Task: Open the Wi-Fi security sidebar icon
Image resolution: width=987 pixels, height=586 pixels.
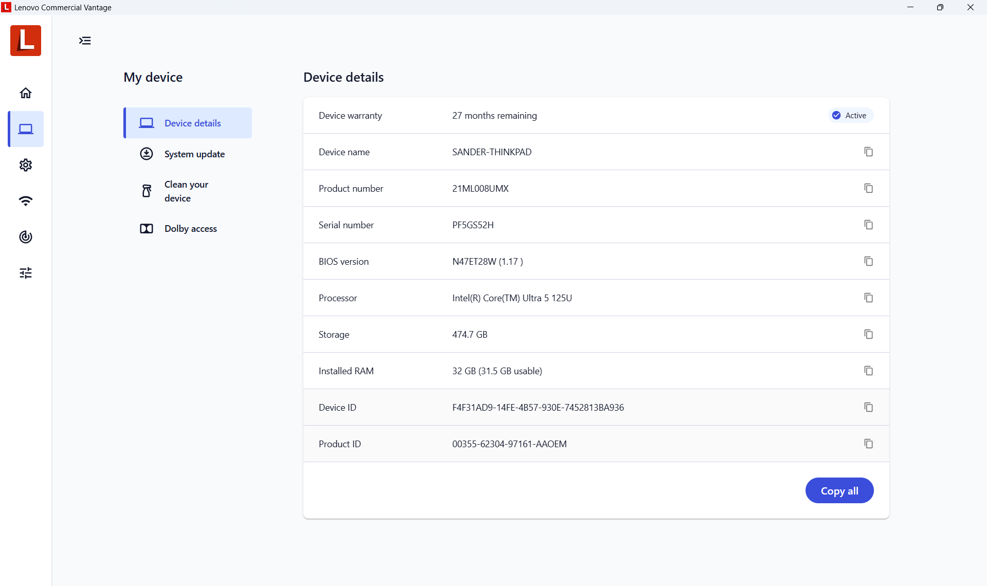Action: 26,201
